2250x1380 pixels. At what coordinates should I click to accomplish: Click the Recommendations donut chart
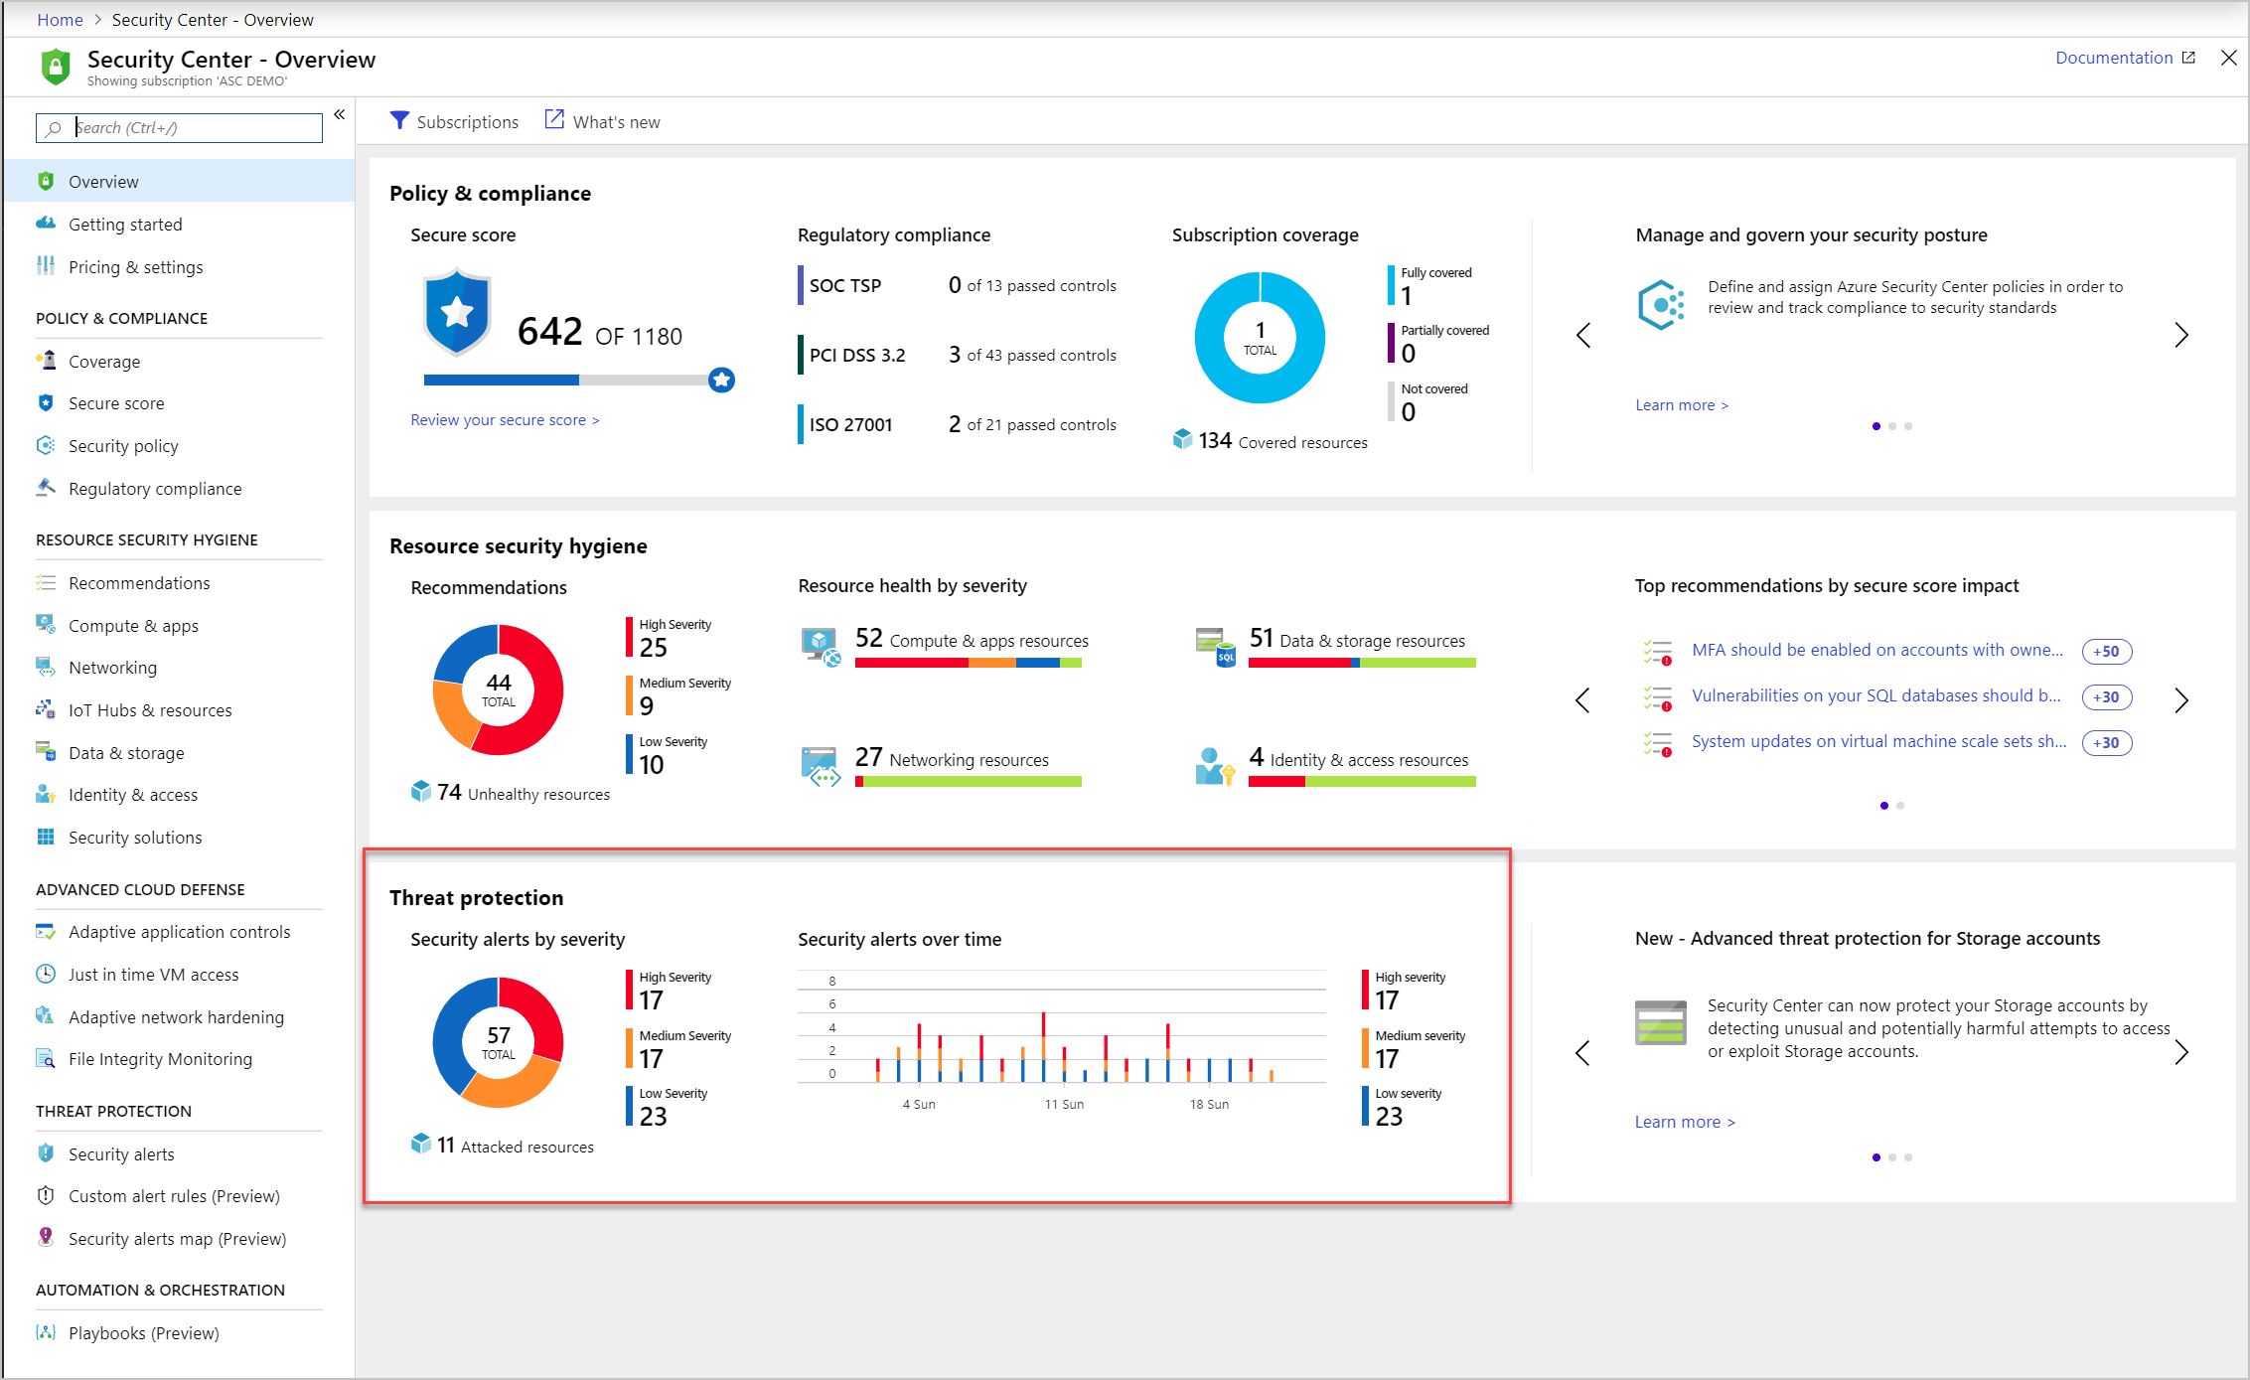click(498, 690)
